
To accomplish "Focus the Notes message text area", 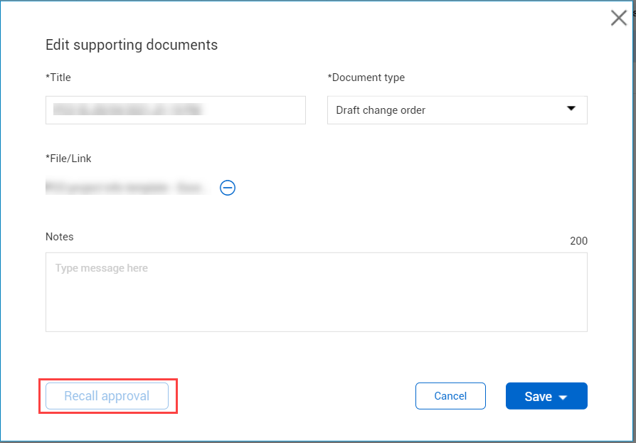I will 317,292.
